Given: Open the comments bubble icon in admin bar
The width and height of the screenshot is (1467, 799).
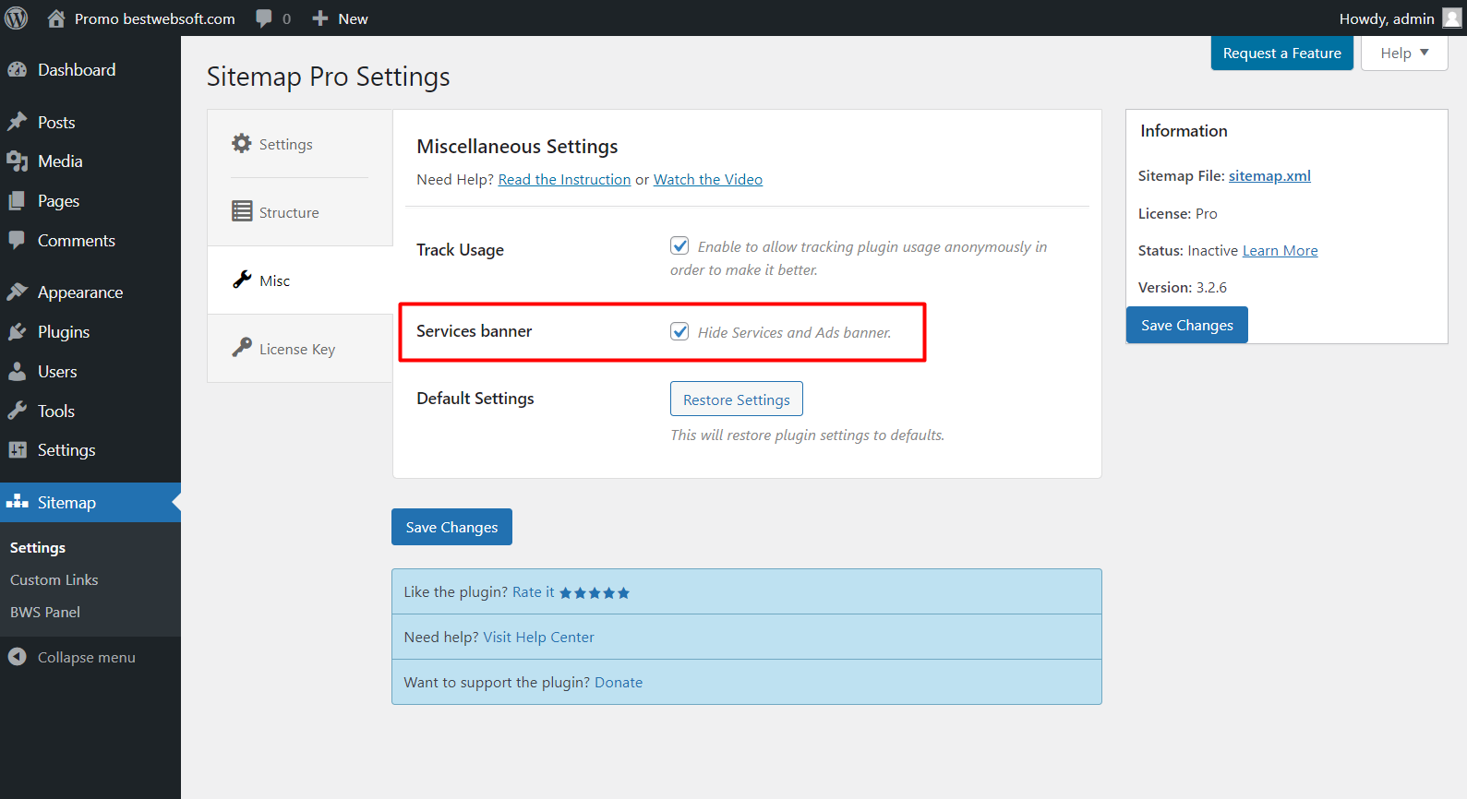Looking at the screenshot, I should point(264,18).
